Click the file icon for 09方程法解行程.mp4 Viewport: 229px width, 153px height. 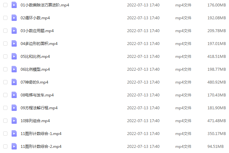(14, 108)
